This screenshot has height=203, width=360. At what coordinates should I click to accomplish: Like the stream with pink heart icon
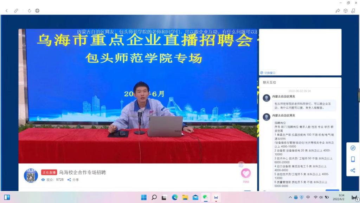246,173
